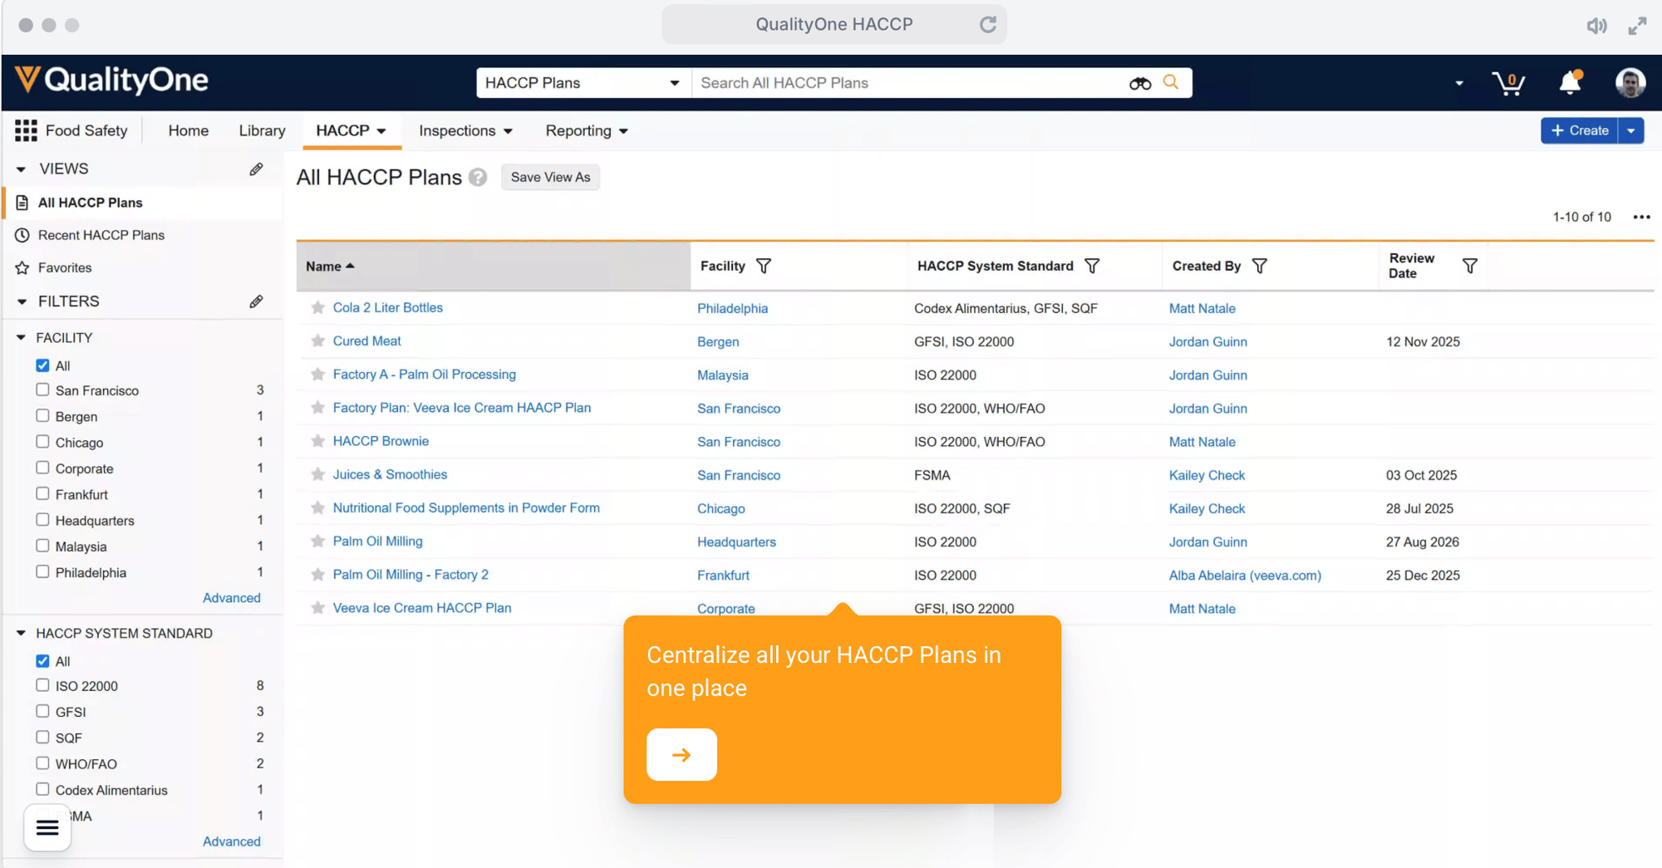
Task: Go to the Home tab
Action: 189,130
